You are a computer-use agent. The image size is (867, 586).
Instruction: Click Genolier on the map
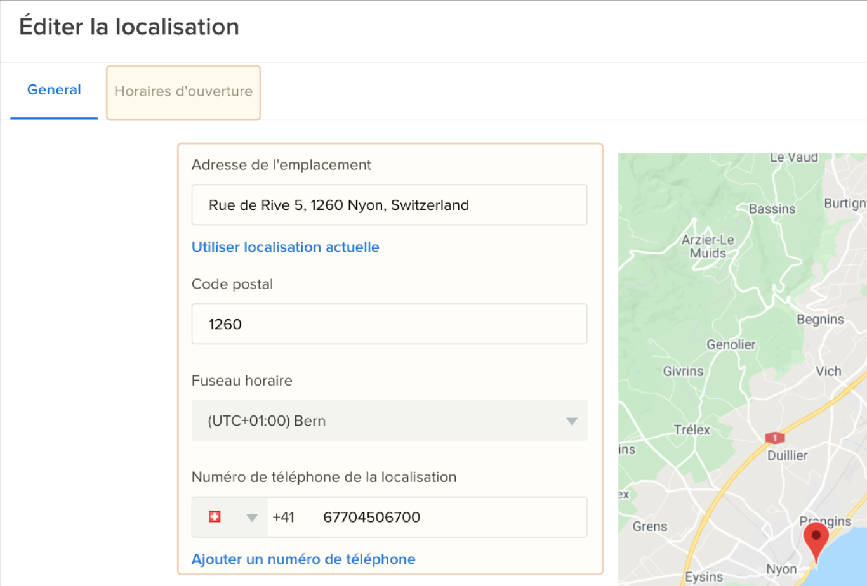point(731,344)
